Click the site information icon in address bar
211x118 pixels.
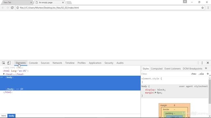pos(17,8)
